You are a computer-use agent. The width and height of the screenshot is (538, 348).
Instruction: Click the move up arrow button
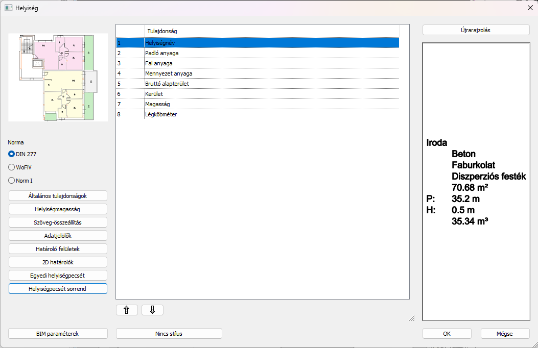tap(127, 310)
